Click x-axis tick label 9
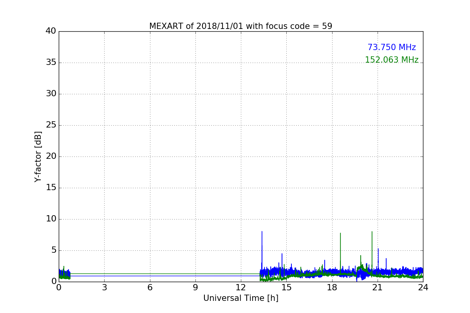Viewport: 470px width, 313px height. tap(195, 288)
